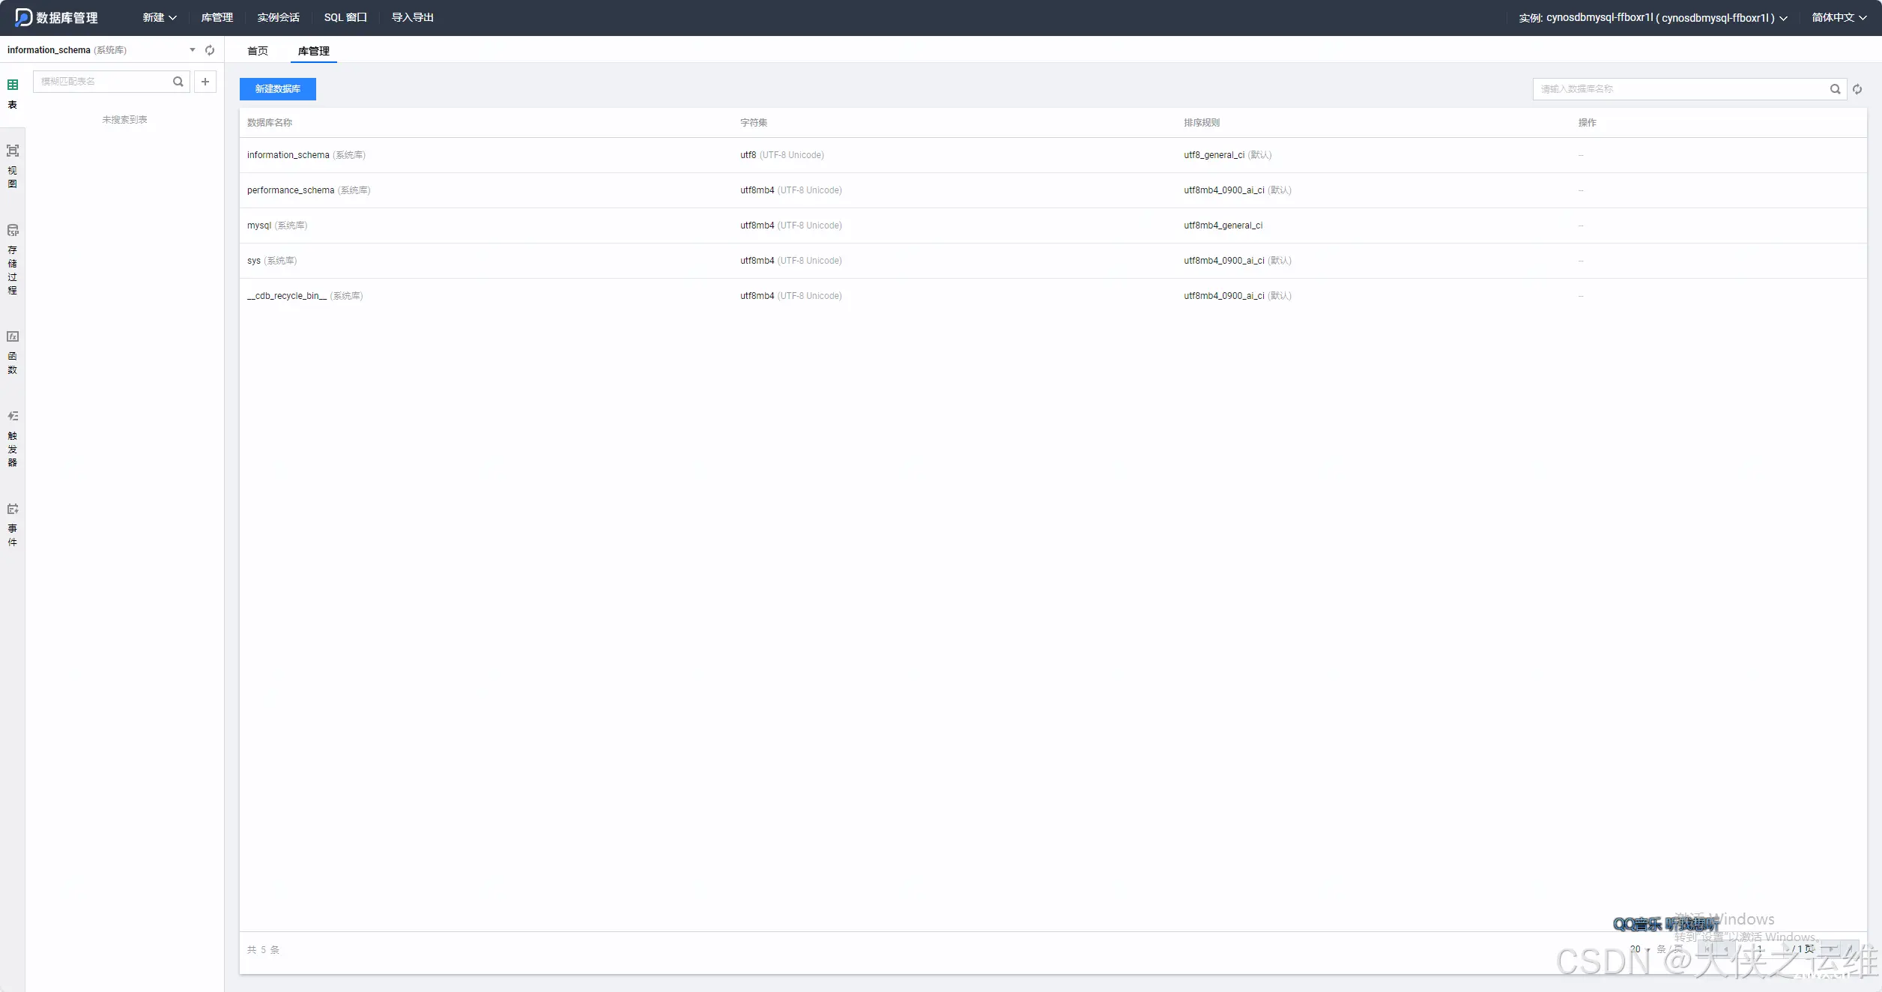This screenshot has width=1882, height=992.
Task: Click the utf8 (UTF-8 Unicode) charset cell
Action: 782,155
